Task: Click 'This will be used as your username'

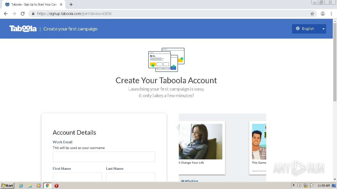Action: (x=79, y=148)
